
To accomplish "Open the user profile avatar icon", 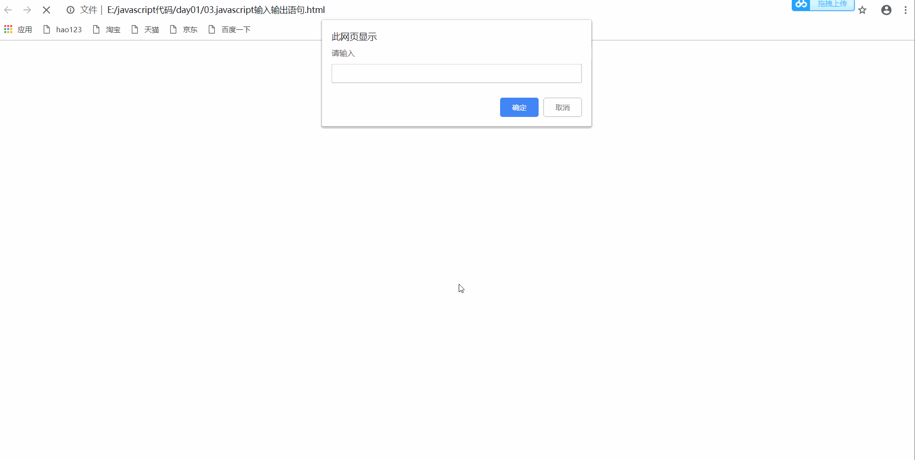I will (x=886, y=10).
